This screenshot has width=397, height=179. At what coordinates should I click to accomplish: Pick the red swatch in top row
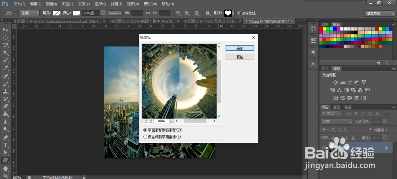tap(321, 29)
